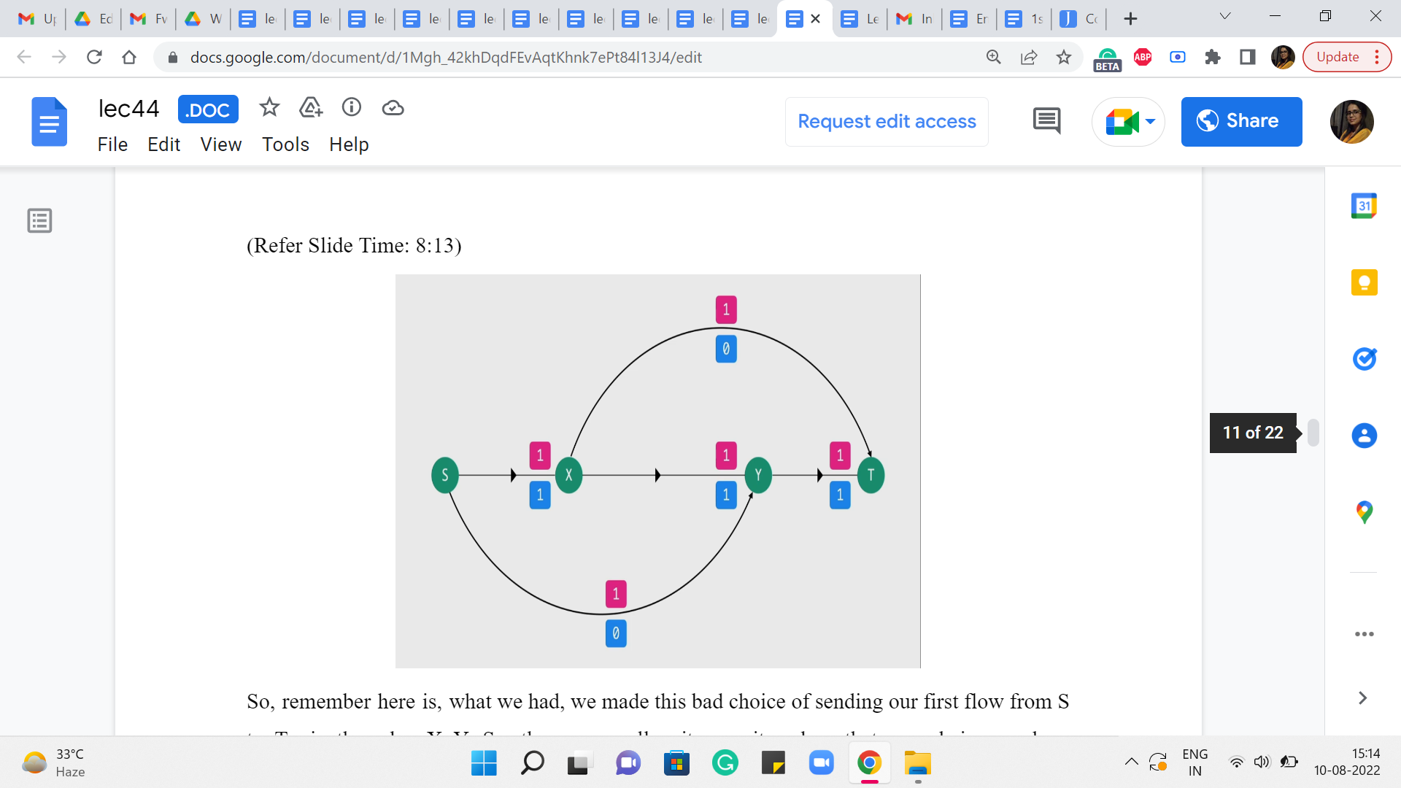Star the lec44 document
1401x788 pixels.
[269, 108]
